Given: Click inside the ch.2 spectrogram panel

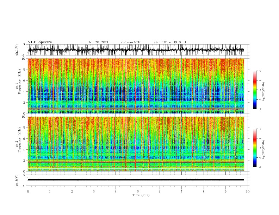Looking at the screenshot, I should pyautogui.click(x=136, y=144).
